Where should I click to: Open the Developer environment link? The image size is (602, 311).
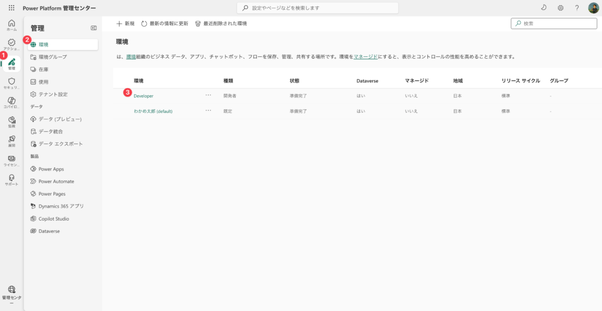[143, 96]
